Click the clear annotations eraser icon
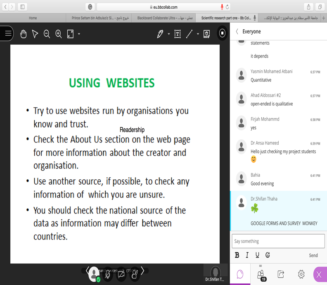Viewport: 327px width, 285px height. (x=207, y=34)
